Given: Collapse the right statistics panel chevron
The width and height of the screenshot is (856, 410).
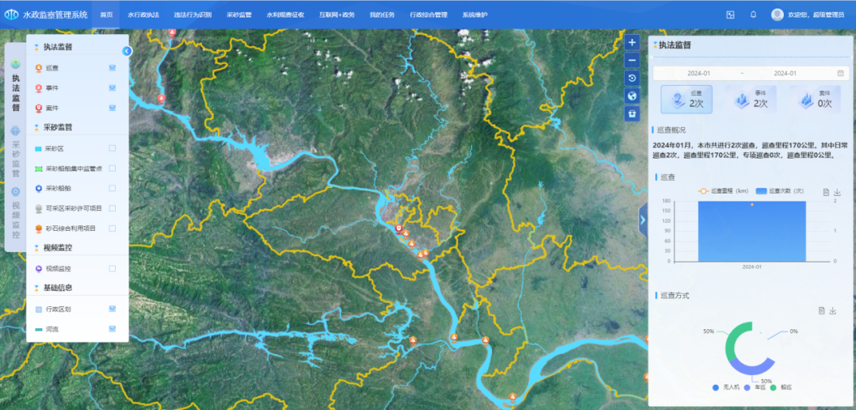Looking at the screenshot, I should (643, 220).
